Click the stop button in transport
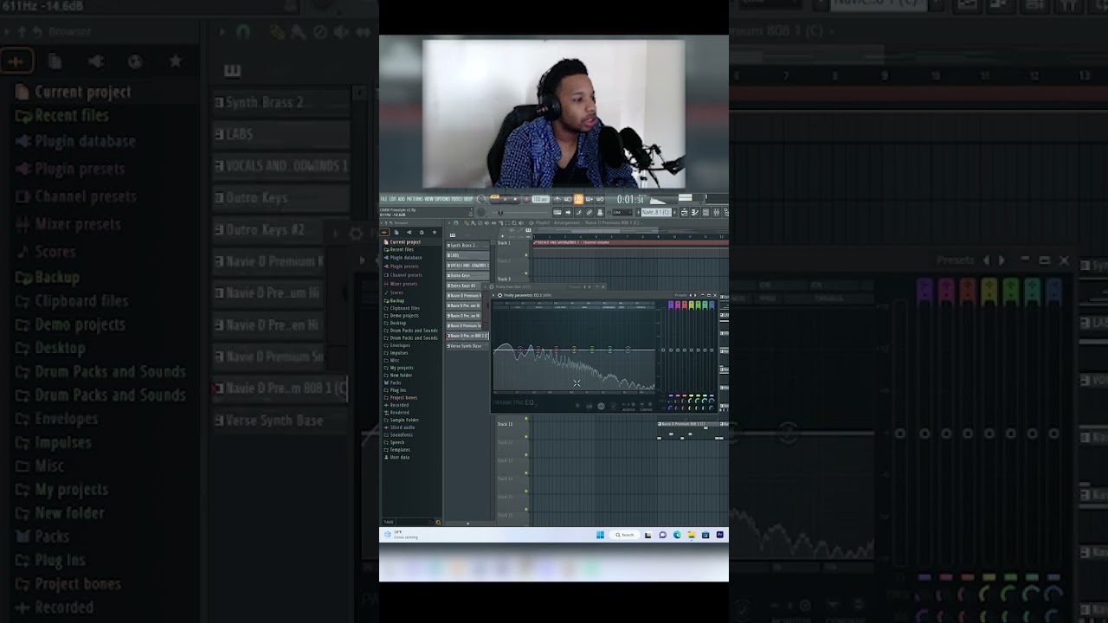Image resolution: width=1108 pixels, height=623 pixels. (x=515, y=199)
